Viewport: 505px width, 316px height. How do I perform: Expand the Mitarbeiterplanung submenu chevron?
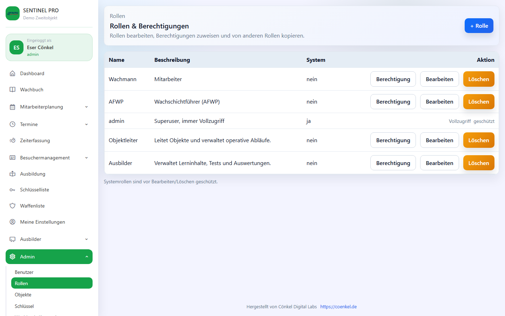(x=87, y=107)
